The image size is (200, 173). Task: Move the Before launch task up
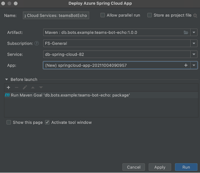[x=33, y=88]
